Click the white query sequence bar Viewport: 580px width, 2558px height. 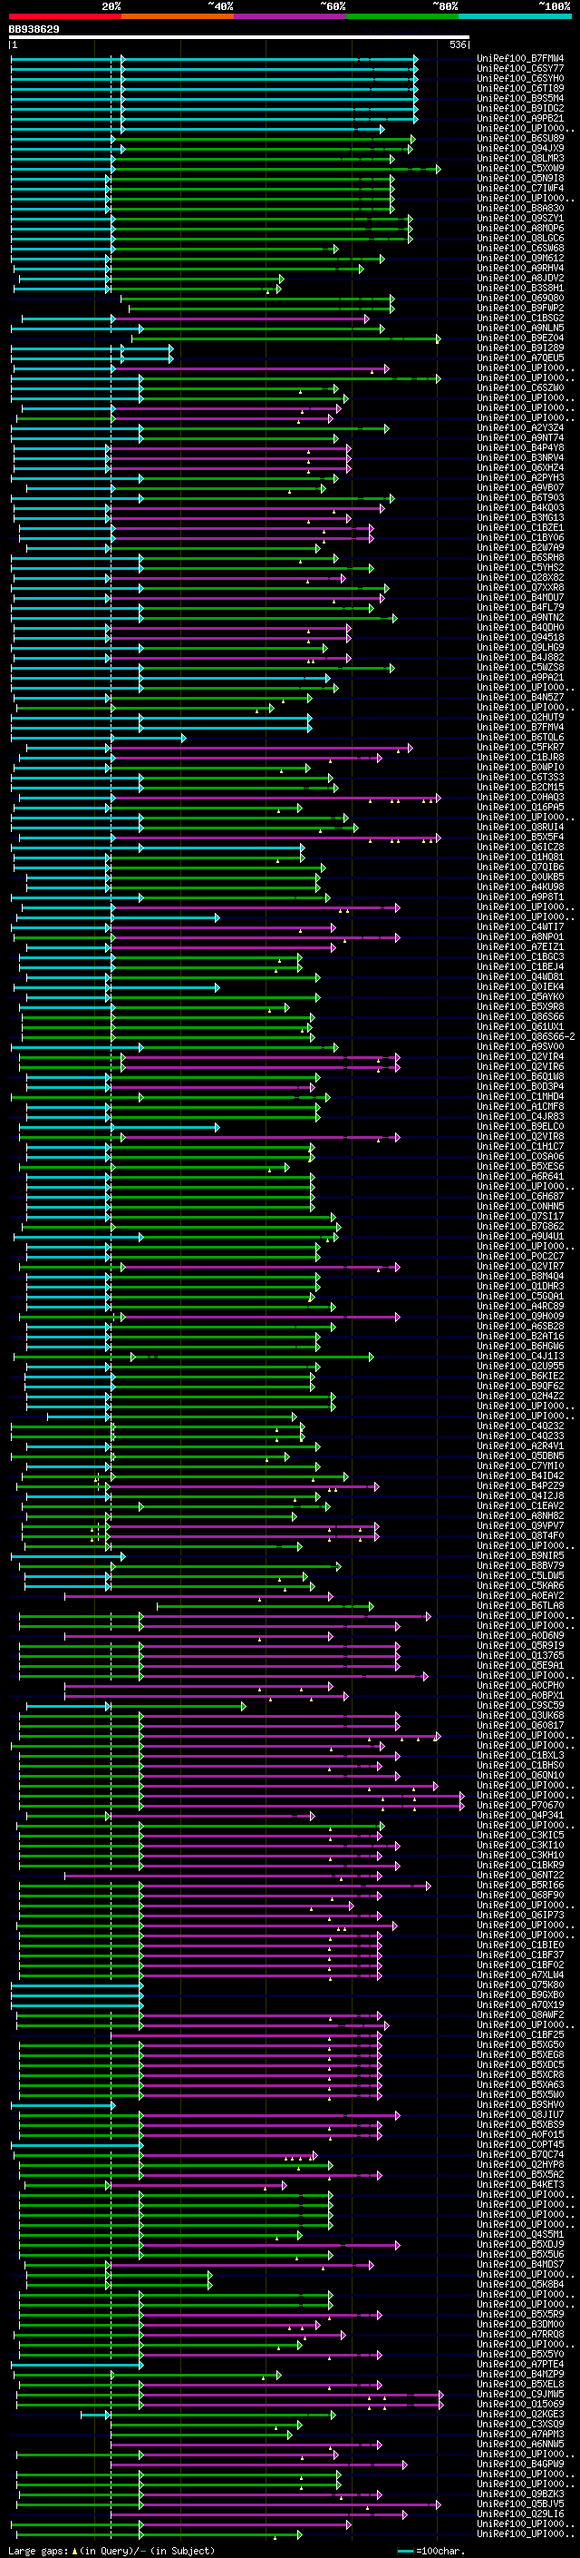pyautogui.click(x=239, y=38)
